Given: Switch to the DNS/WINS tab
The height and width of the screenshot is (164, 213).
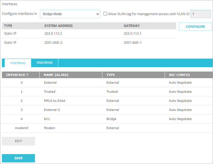Looking at the screenshot, I should [x=44, y=63].
